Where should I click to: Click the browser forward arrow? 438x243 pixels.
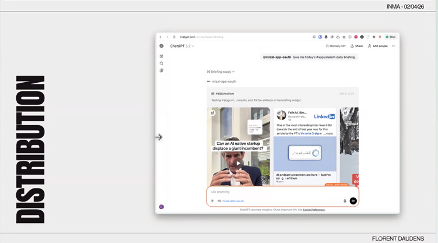tap(167, 37)
